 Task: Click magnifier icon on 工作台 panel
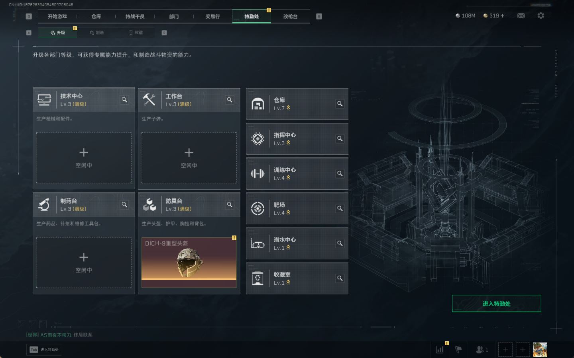[x=230, y=100]
